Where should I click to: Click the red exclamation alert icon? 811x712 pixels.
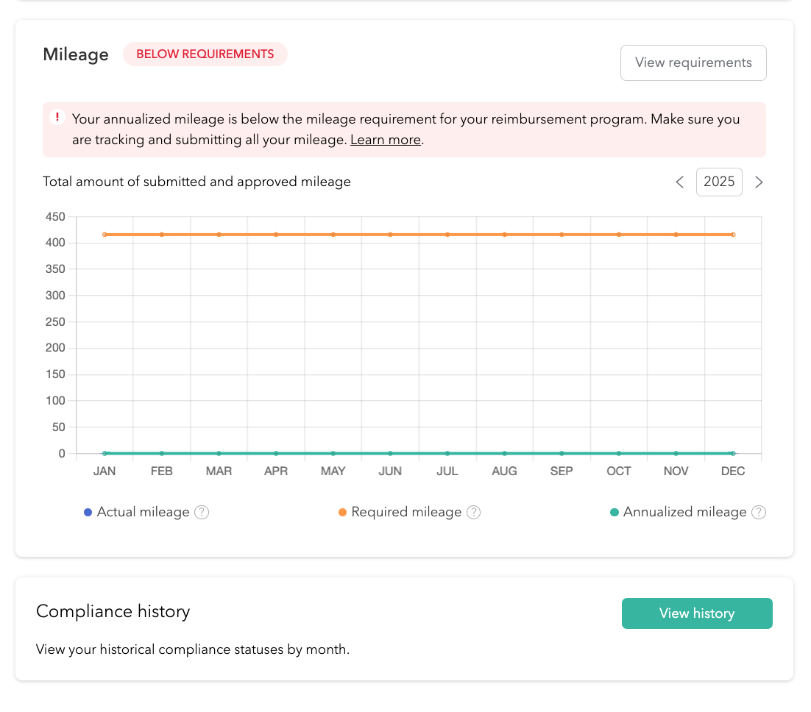point(57,117)
